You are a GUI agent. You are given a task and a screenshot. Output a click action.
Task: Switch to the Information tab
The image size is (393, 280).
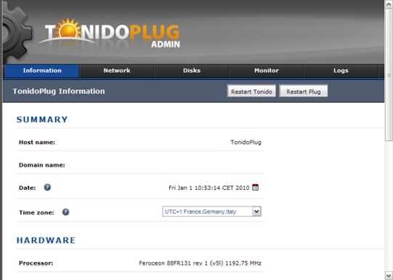(42, 71)
